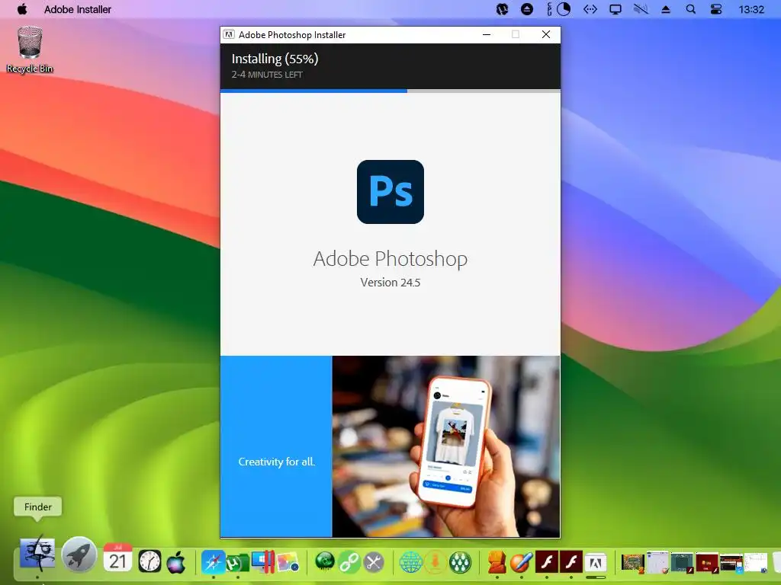Open the uTorrent green folder icon
Viewport: 781px width, 585px height.
click(x=238, y=563)
